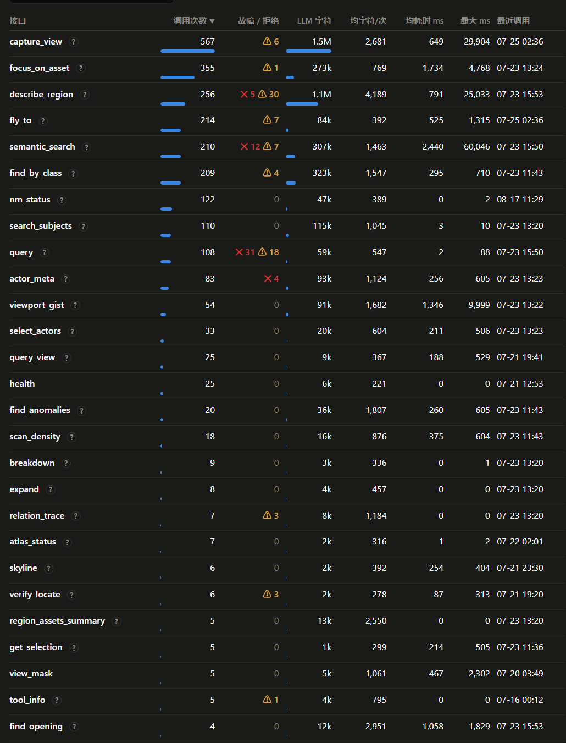Click the help icon next to viewport_gist
This screenshot has height=743, width=566.
[x=75, y=305]
